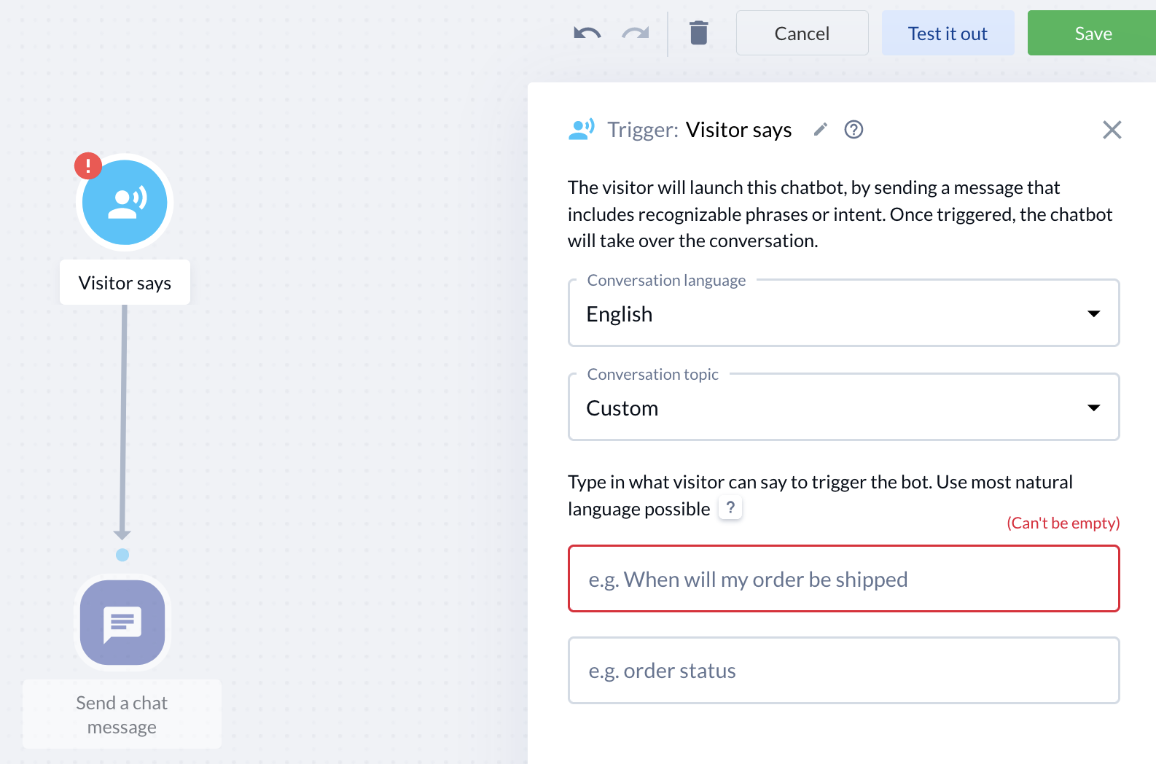Viewport: 1156px width, 764px height.
Task: Select the Send a chat message node icon
Action: (122, 623)
